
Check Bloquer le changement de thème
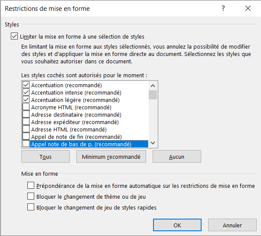(x=31, y=197)
